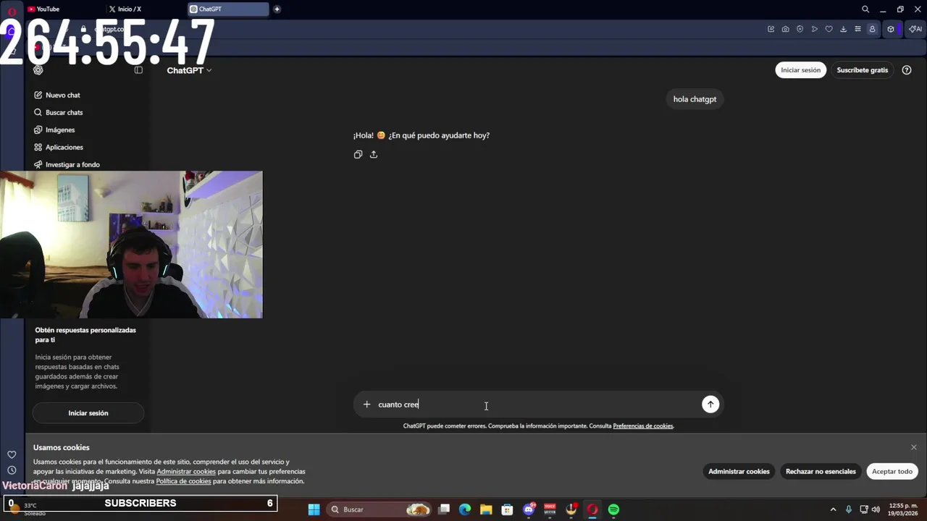Open the Administrar cookies inline link
The height and width of the screenshot is (521, 927).
point(186,472)
